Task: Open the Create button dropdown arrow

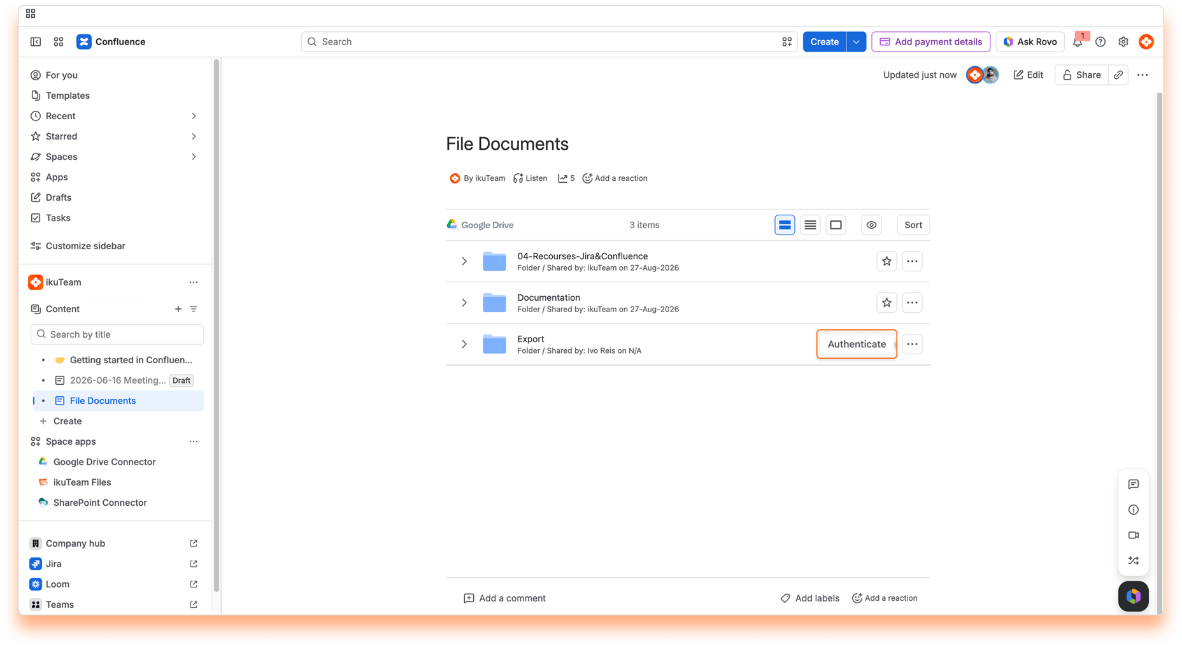Action: [x=856, y=41]
